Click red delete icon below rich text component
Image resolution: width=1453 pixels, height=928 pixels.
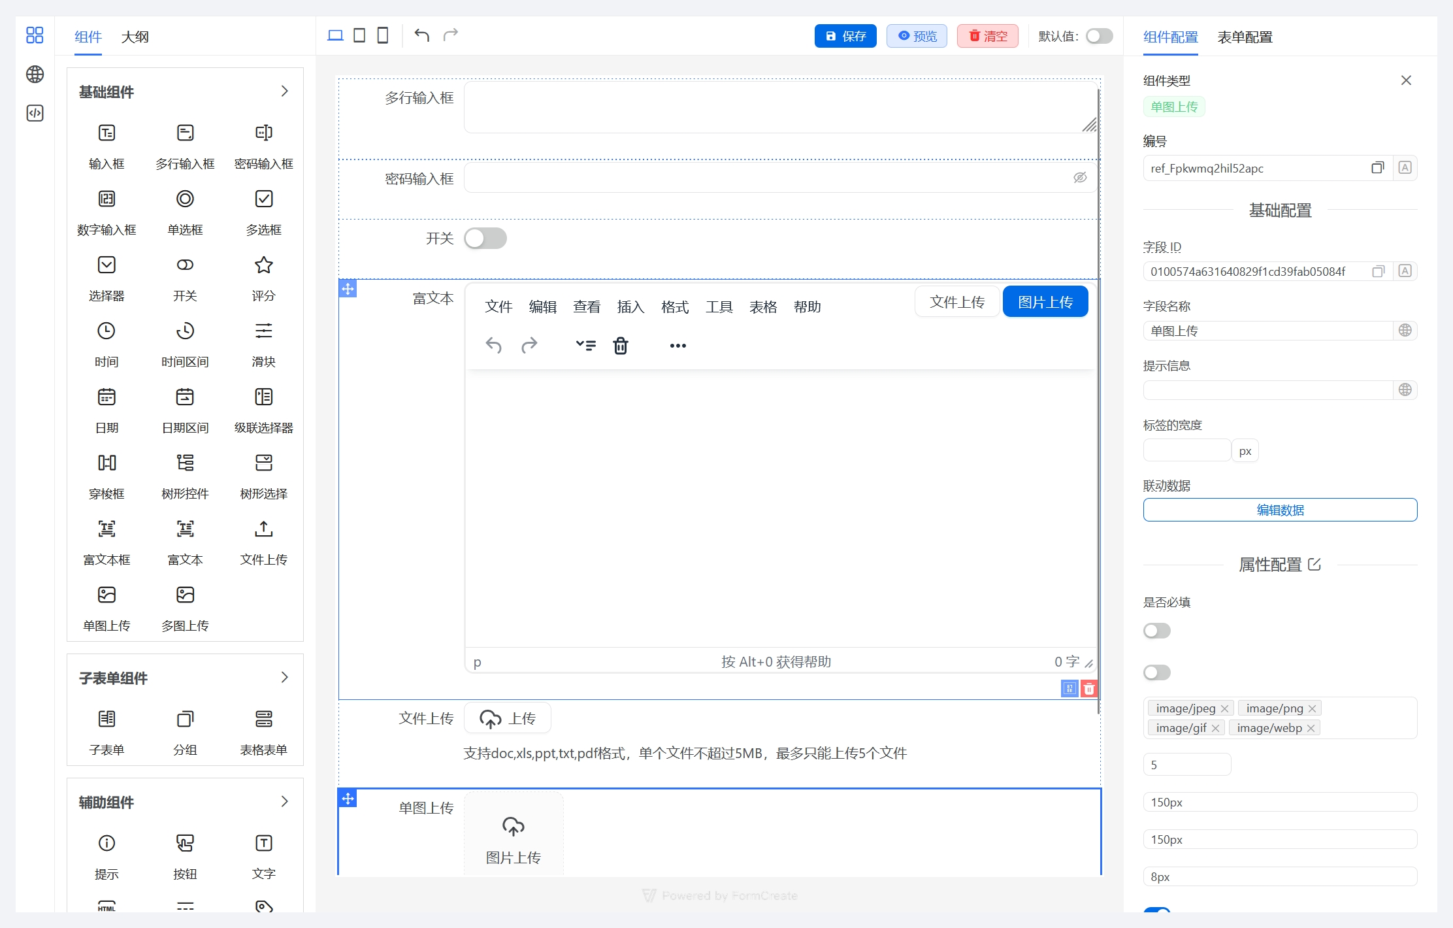tap(1089, 688)
